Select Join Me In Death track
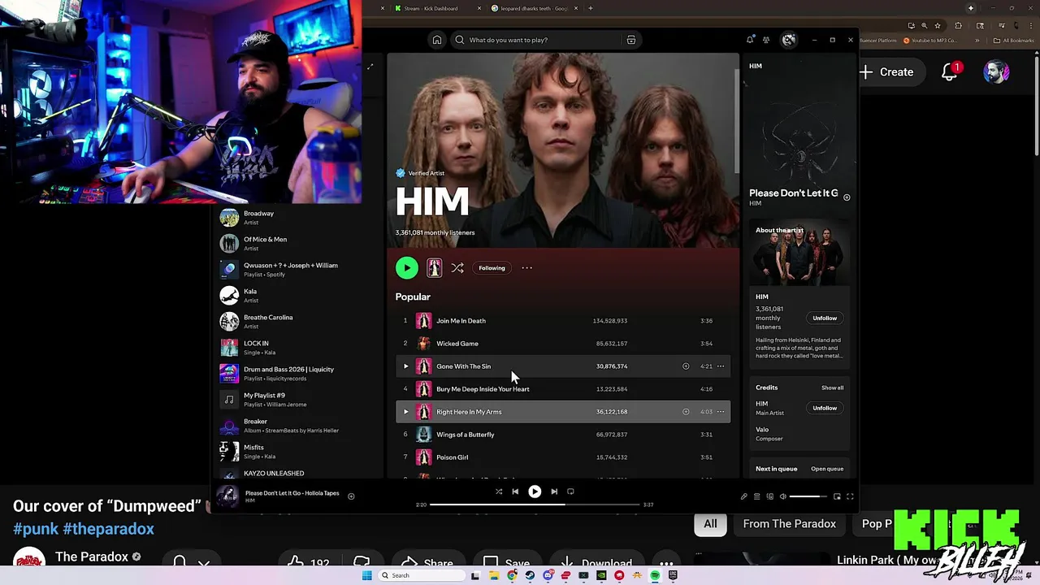Screen dimensions: 1040x585 click(x=461, y=321)
